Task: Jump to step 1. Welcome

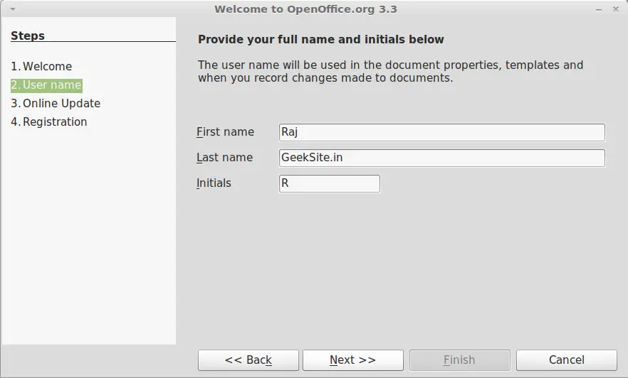Action: tap(41, 66)
